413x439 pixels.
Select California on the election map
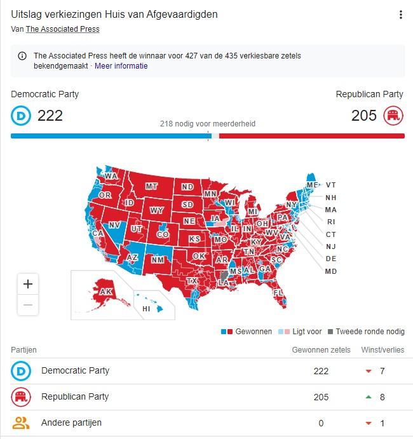[x=98, y=233]
